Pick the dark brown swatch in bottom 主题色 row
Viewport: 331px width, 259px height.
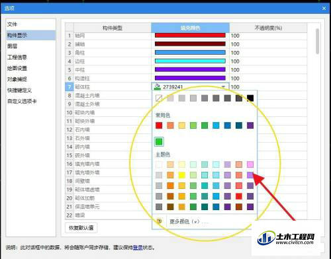click(x=170, y=207)
